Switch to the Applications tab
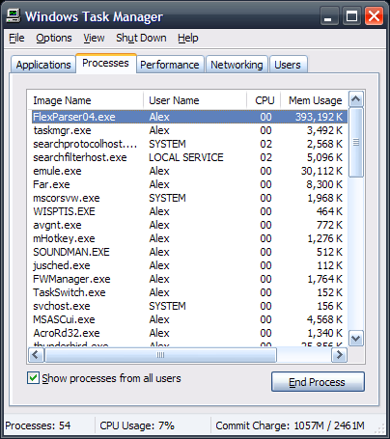The height and width of the screenshot is (439, 390). tap(43, 65)
